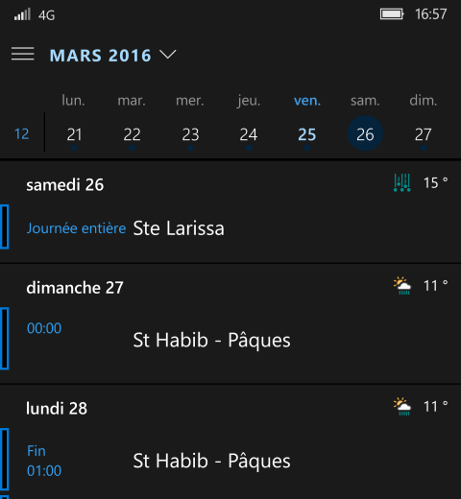461x499 pixels.
Task: Choose Thursday 24 in the calendar row
Action: pyautogui.click(x=249, y=134)
